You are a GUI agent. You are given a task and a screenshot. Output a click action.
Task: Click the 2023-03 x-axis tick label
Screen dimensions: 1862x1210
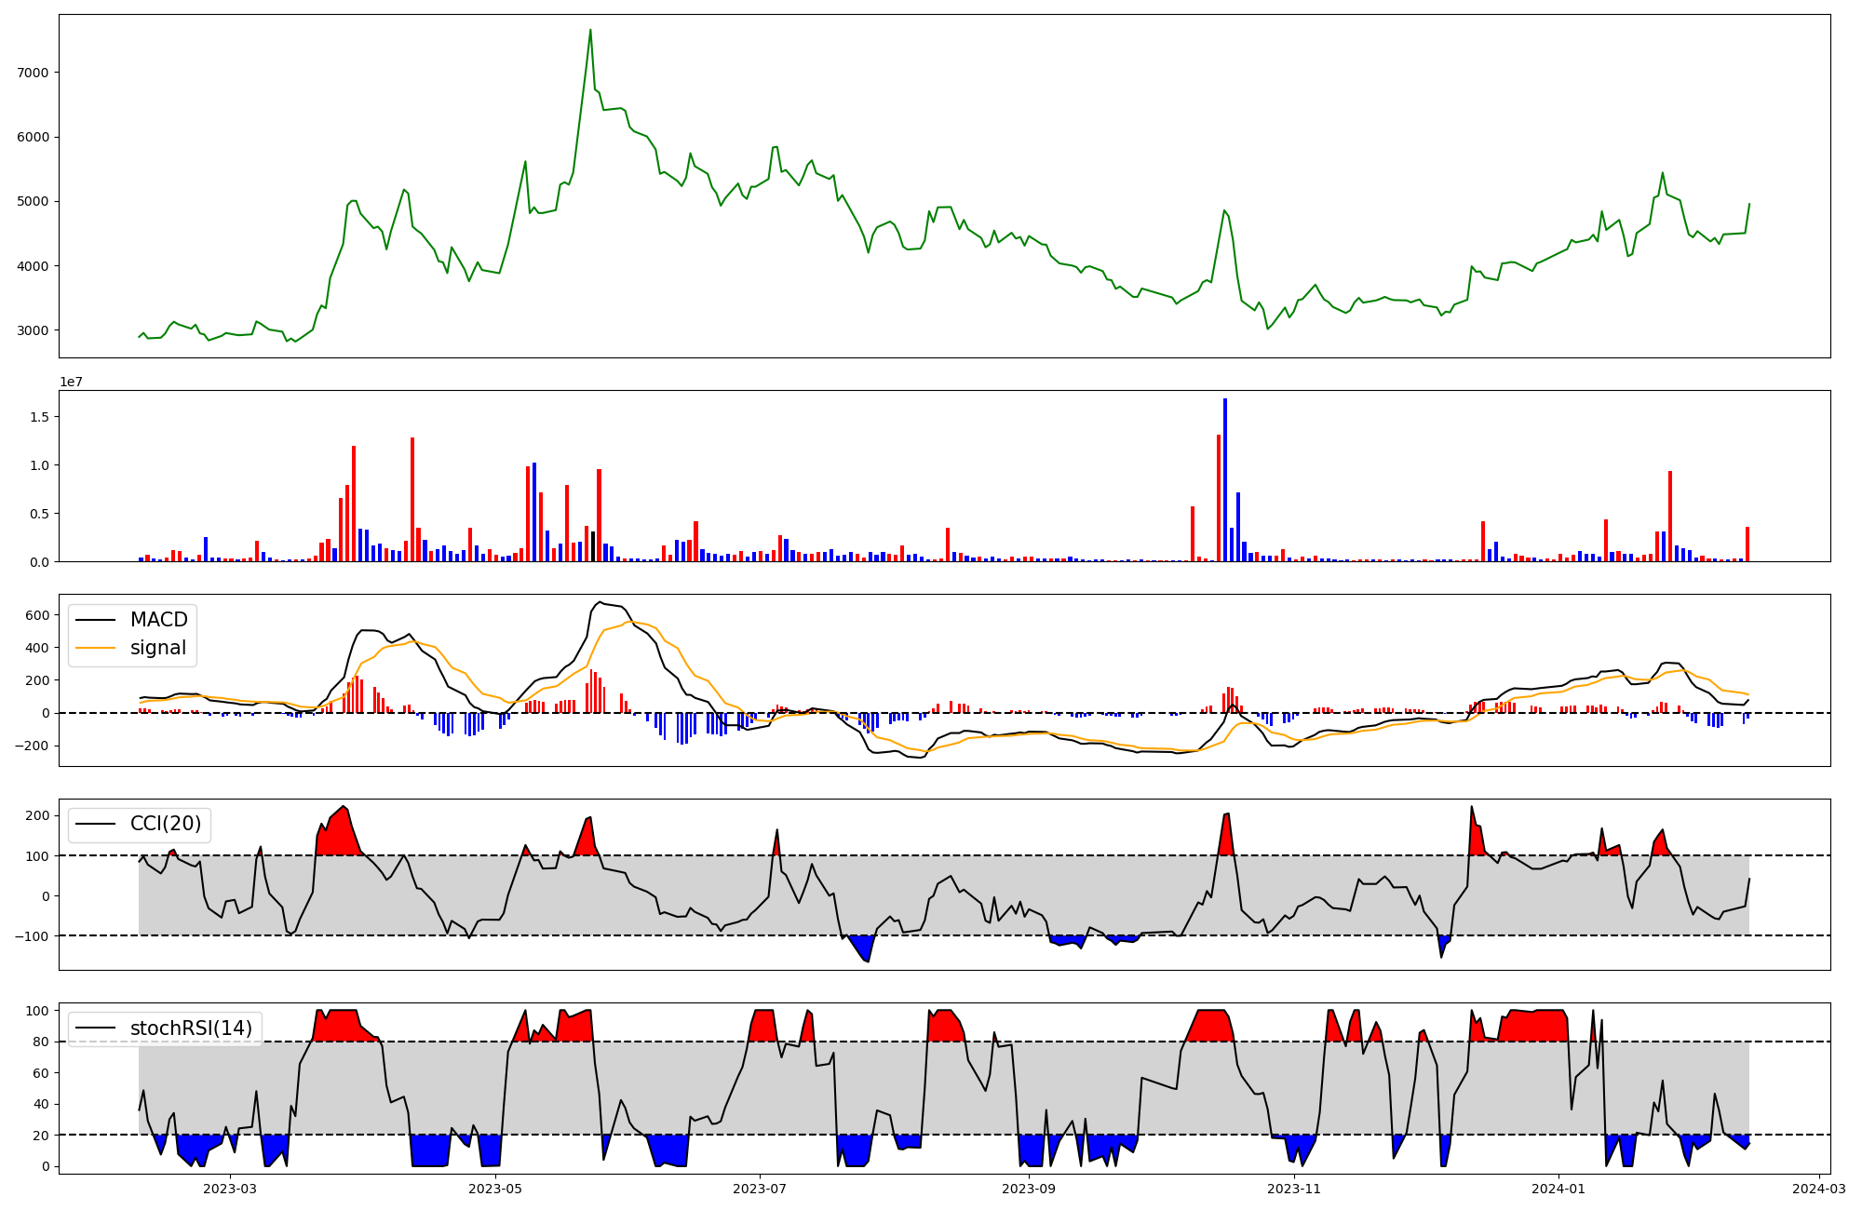[x=229, y=1189]
